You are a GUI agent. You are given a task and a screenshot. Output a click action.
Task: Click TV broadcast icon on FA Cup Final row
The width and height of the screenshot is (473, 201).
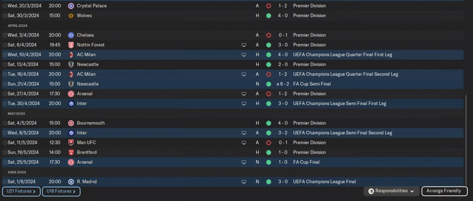pos(244,162)
